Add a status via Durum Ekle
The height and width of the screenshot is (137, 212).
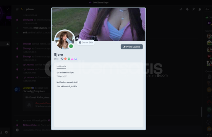(x=86, y=43)
